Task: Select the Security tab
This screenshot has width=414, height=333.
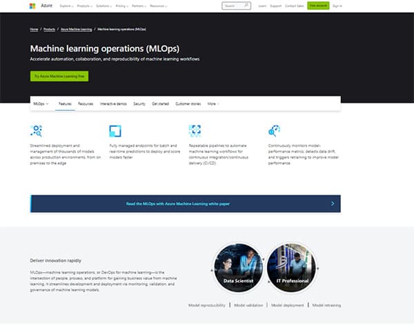Action: tap(139, 103)
